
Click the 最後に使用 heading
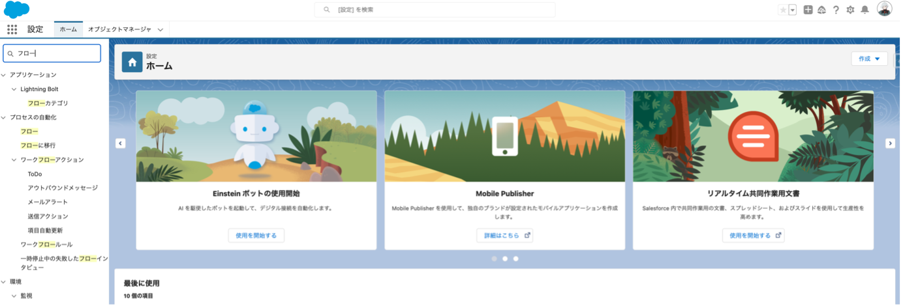coord(142,283)
